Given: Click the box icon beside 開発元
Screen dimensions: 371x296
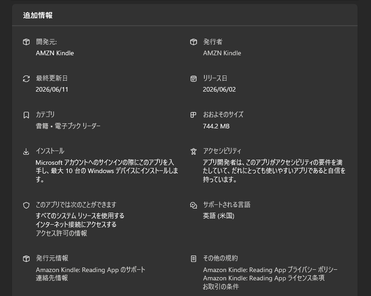Looking at the screenshot, I should click(26, 42).
